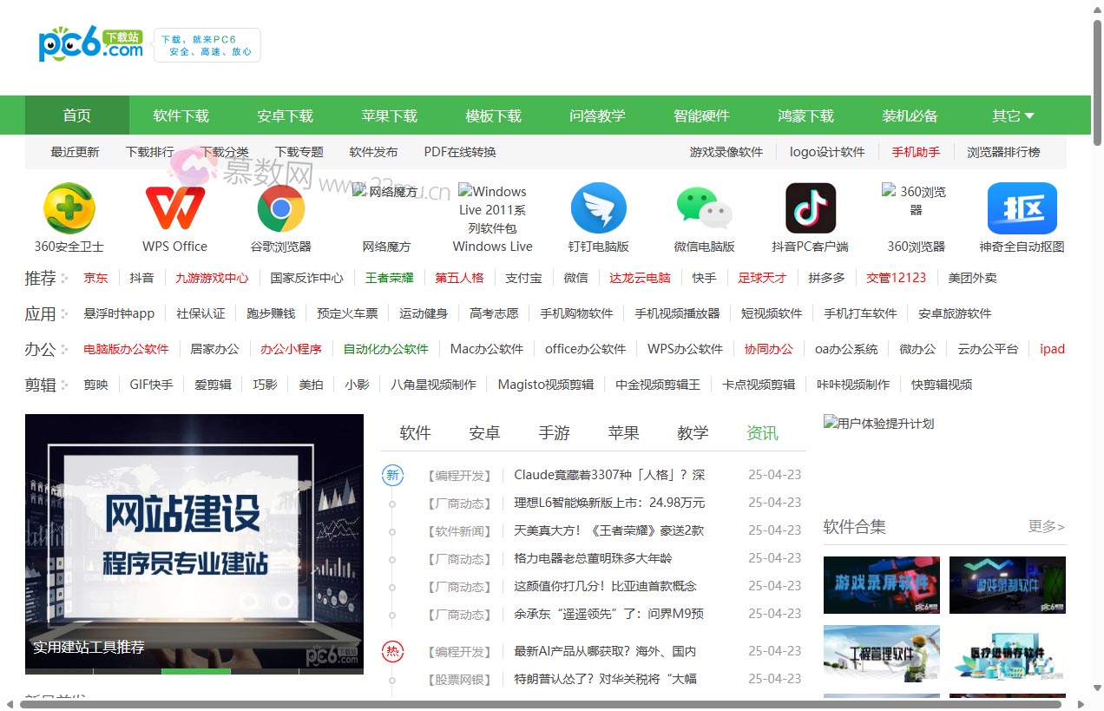The image size is (1104, 711).
Task: Open the 钉钉电脑版 icon
Action: click(x=599, y=208)
